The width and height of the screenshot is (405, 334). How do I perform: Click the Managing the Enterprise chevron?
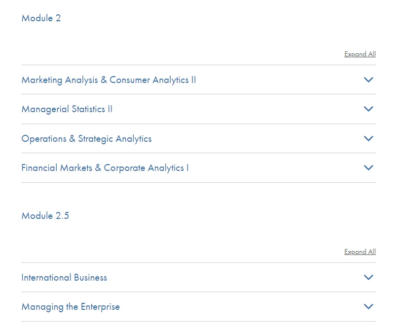tap(368, 306)
